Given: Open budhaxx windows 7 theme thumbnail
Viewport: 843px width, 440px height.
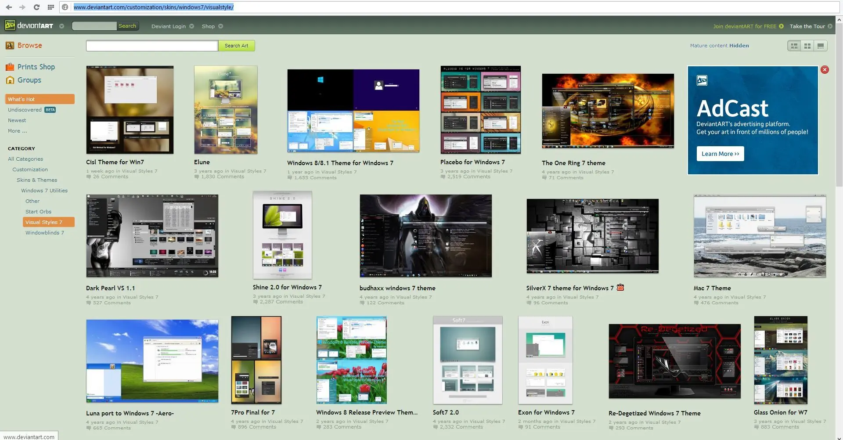Looking at the screenshot, I should (x=426, y=236).
